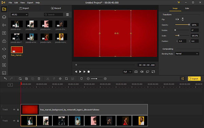Click the Record button
The height and width of the screenshot is (128, 204).
point(56,8)
